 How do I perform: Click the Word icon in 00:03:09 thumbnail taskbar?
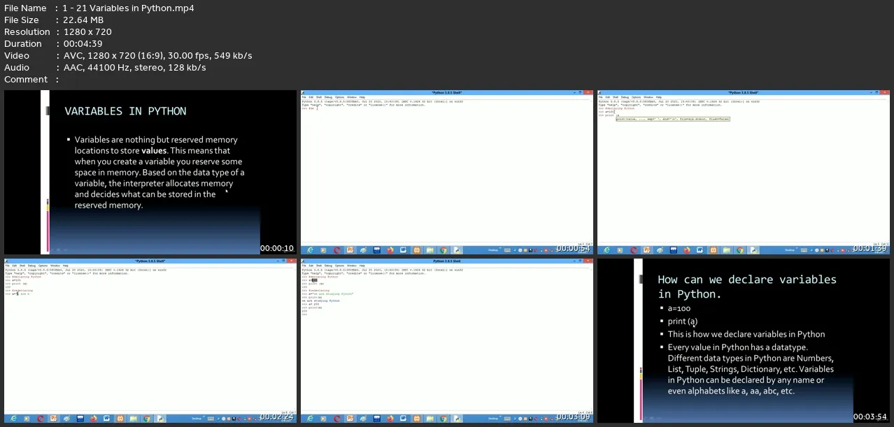click(404, 419)
